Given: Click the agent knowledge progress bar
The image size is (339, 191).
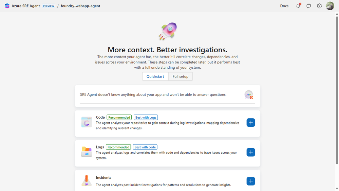Looking at the screenshot, I should (x=167, y=103).
